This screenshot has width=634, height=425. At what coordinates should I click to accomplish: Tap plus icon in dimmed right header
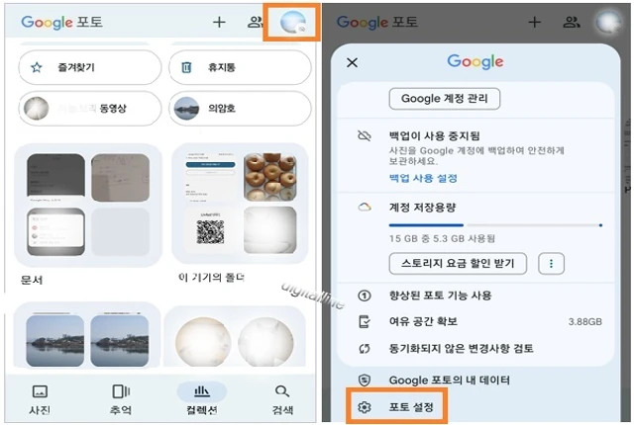click(x=535, y=22)
